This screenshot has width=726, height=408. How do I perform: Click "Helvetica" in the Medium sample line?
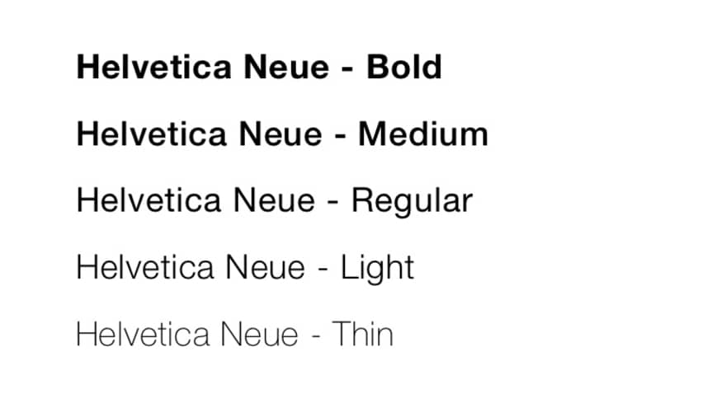(152, 134)
